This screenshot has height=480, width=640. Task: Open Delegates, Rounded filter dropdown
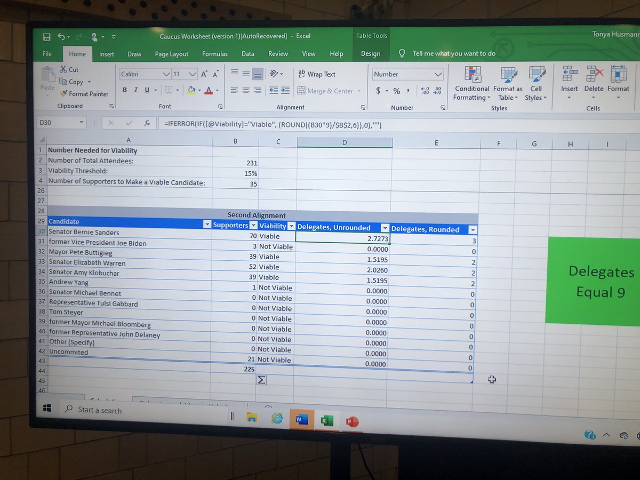[472, 230]
